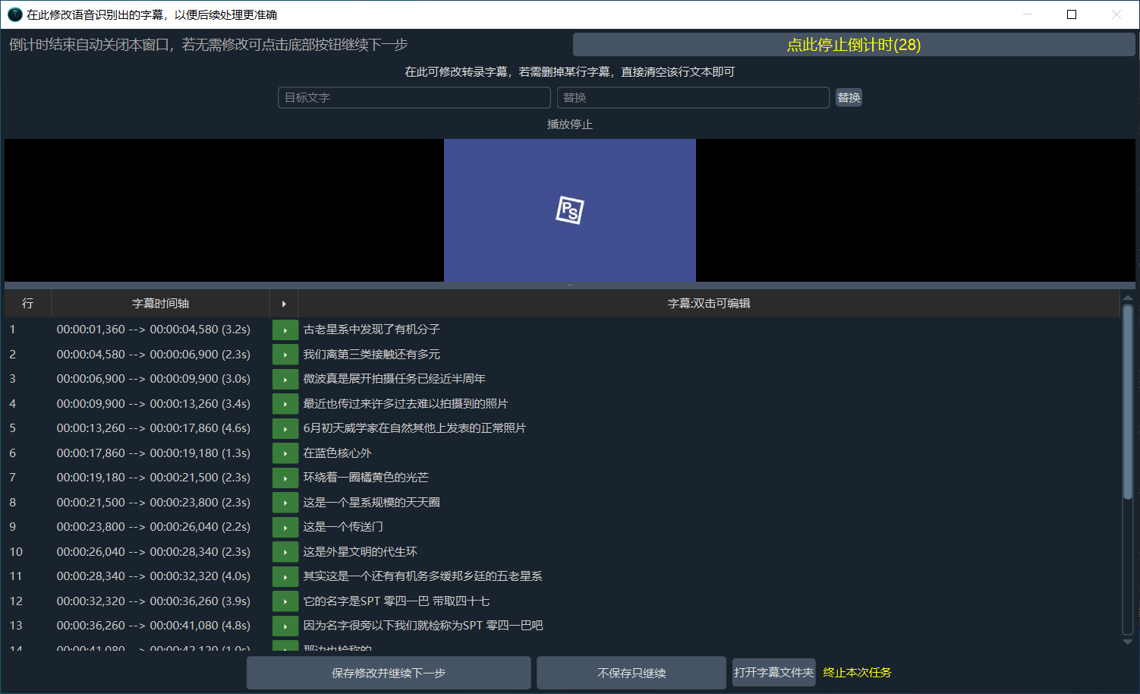The height and width of the screenshot is (694, 1140).
Task: Select subtitle starting with 6月初天威学家
Action: (x=414, y=428)
